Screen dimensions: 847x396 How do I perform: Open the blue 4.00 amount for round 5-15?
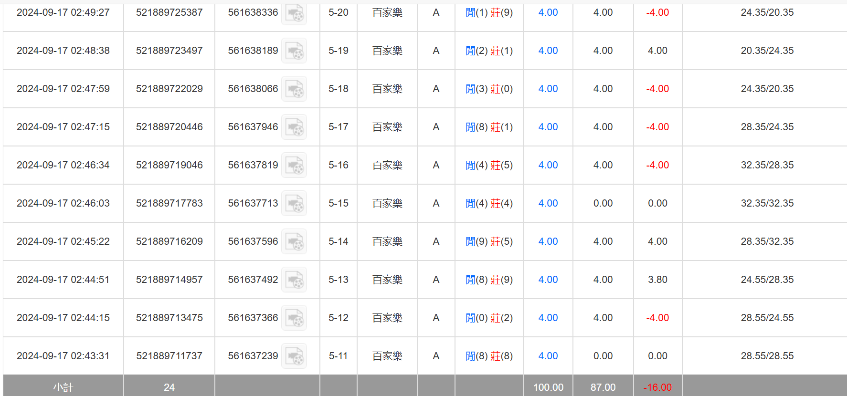(x=548, y=203)
